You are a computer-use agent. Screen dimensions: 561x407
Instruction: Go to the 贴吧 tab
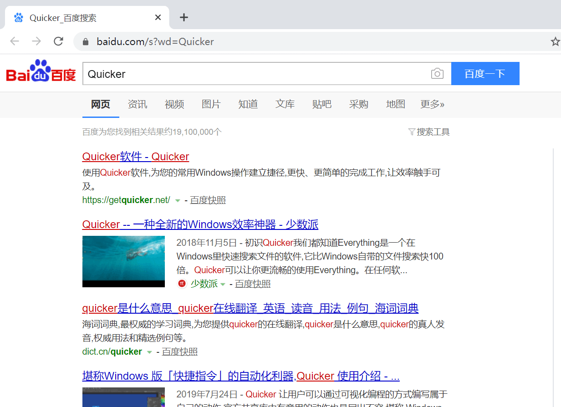pos(322,104)
